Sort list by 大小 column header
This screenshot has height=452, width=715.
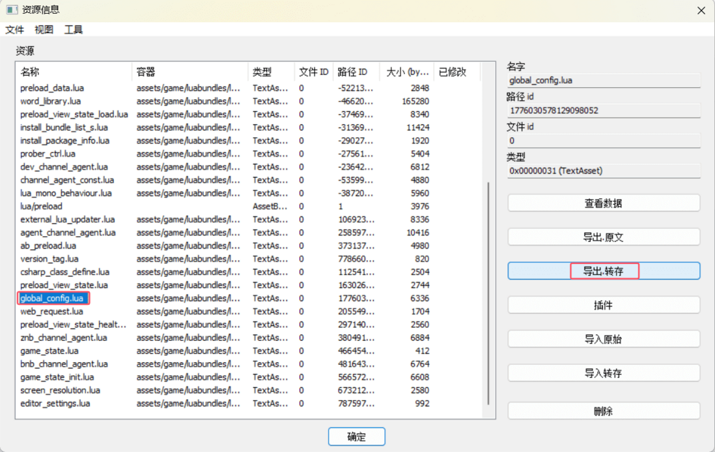click(407, 72)
